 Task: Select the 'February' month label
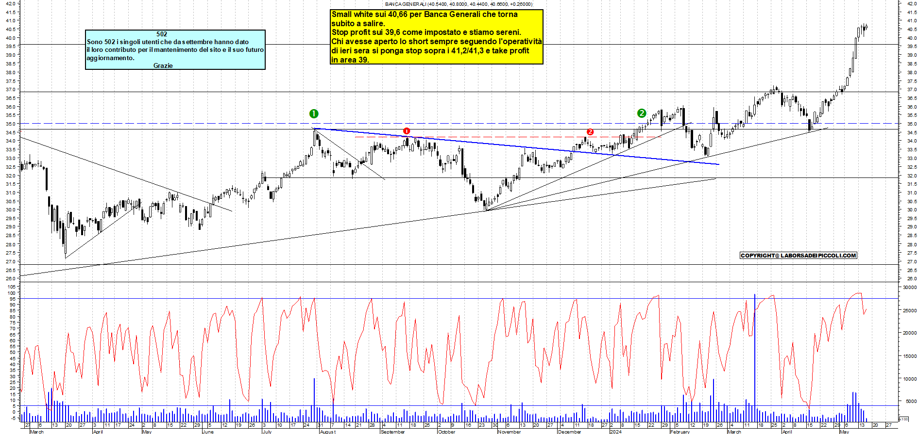pyautogui.click(x=680, y=431)
